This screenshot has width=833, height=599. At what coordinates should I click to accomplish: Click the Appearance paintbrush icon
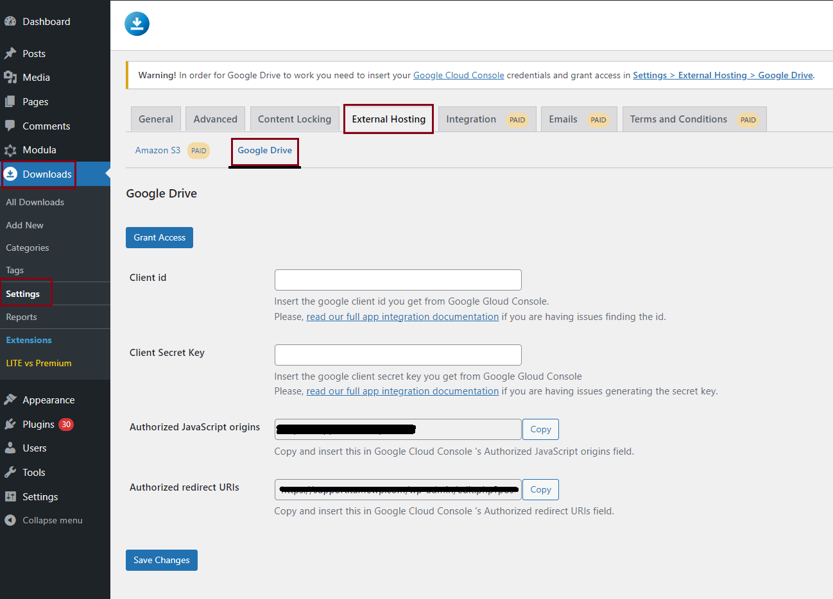click(x=10, y=400)
